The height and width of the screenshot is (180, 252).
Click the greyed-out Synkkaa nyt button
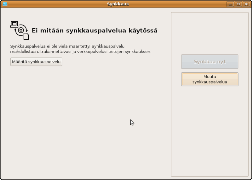click(209, 62)
